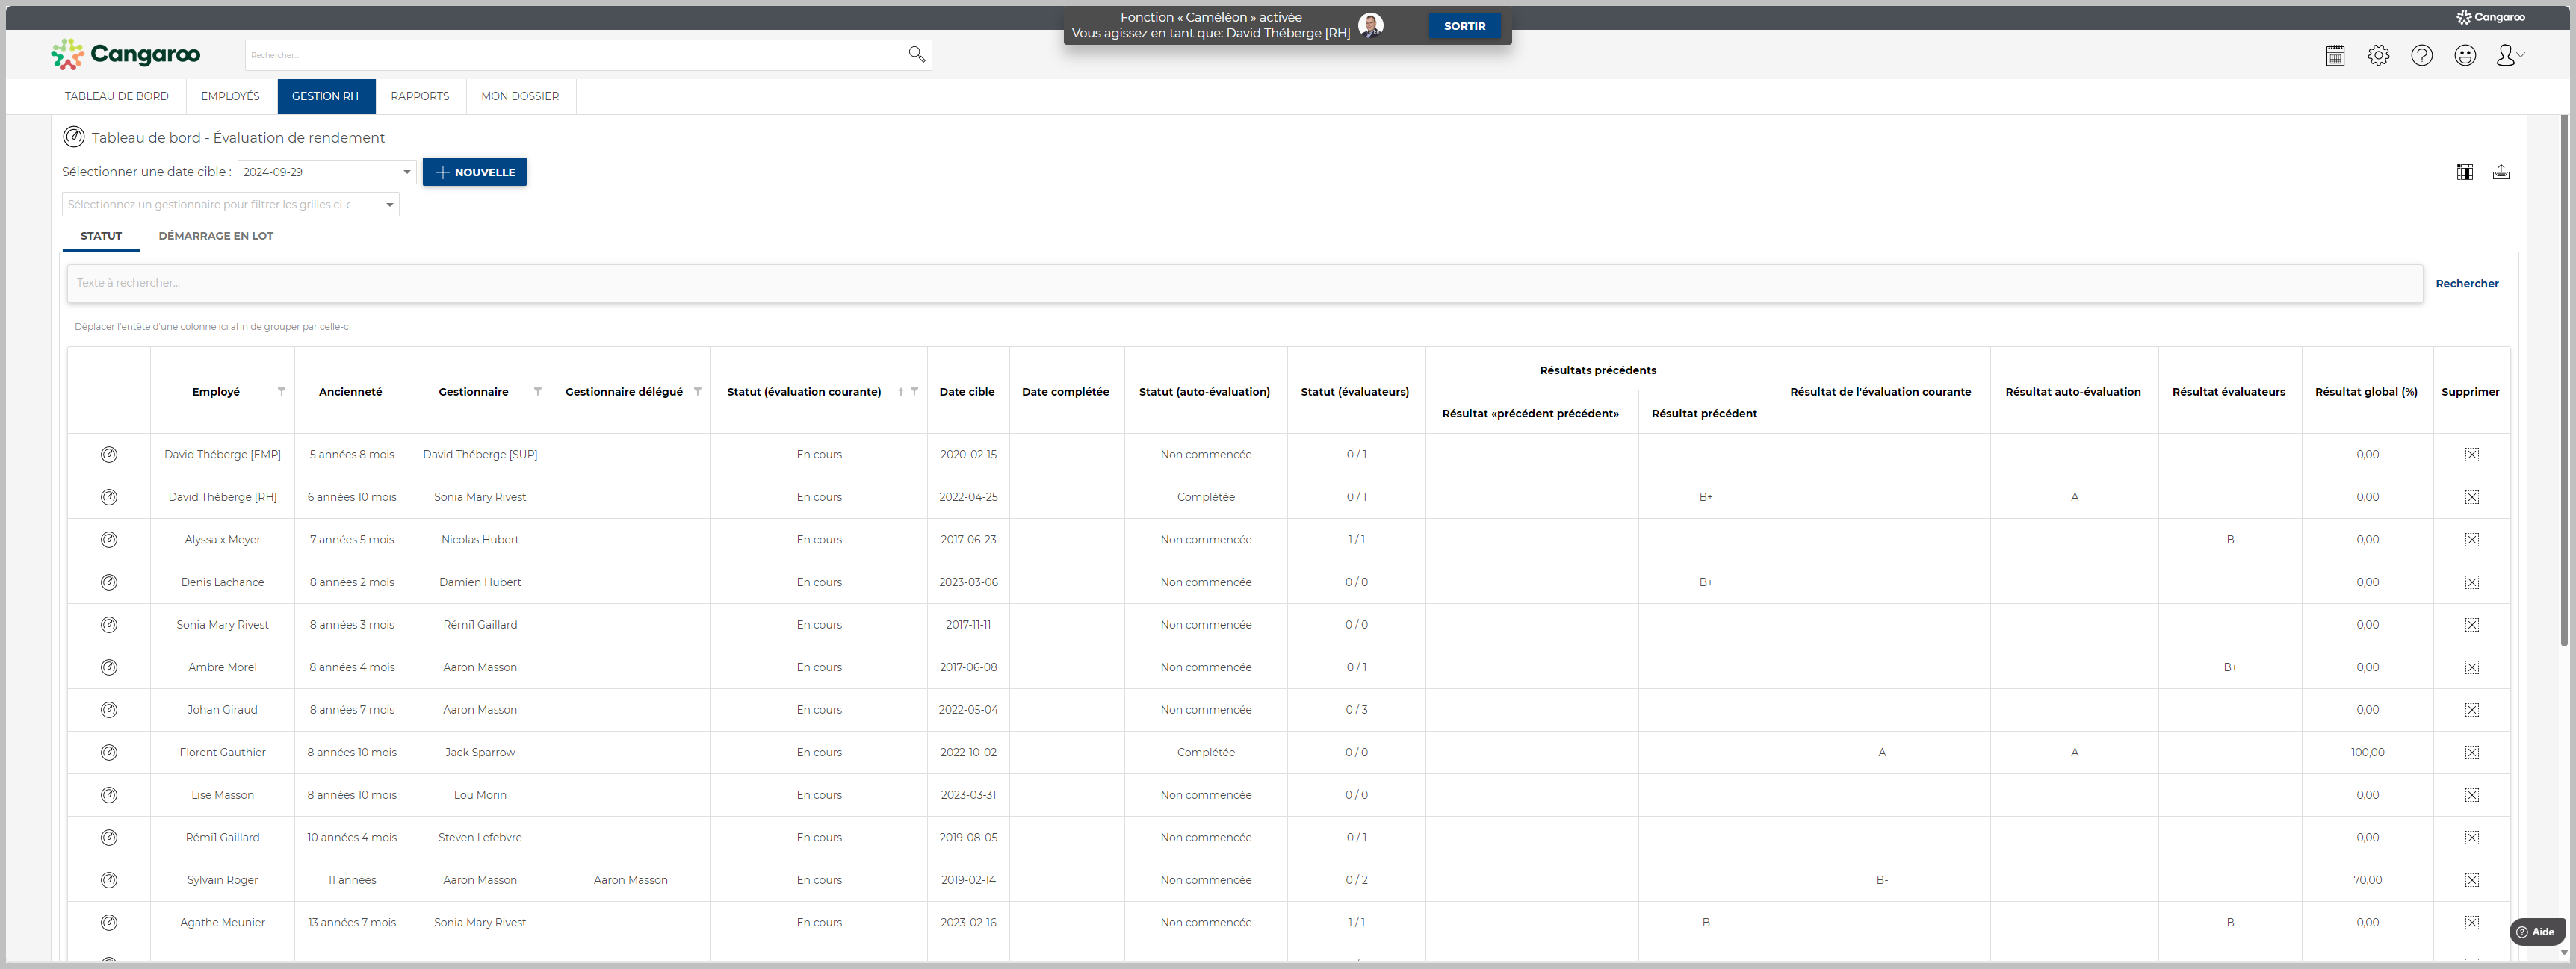Click the help question mark icon
Image resolution: width=2576 pixels, height=969 pixels.
point(2421,56)
